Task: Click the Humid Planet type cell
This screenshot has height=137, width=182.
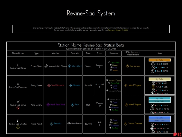Action: 36,124
